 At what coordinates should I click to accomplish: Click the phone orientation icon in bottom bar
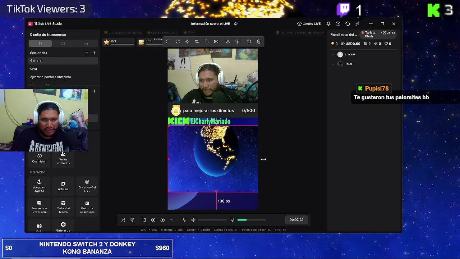144,220
